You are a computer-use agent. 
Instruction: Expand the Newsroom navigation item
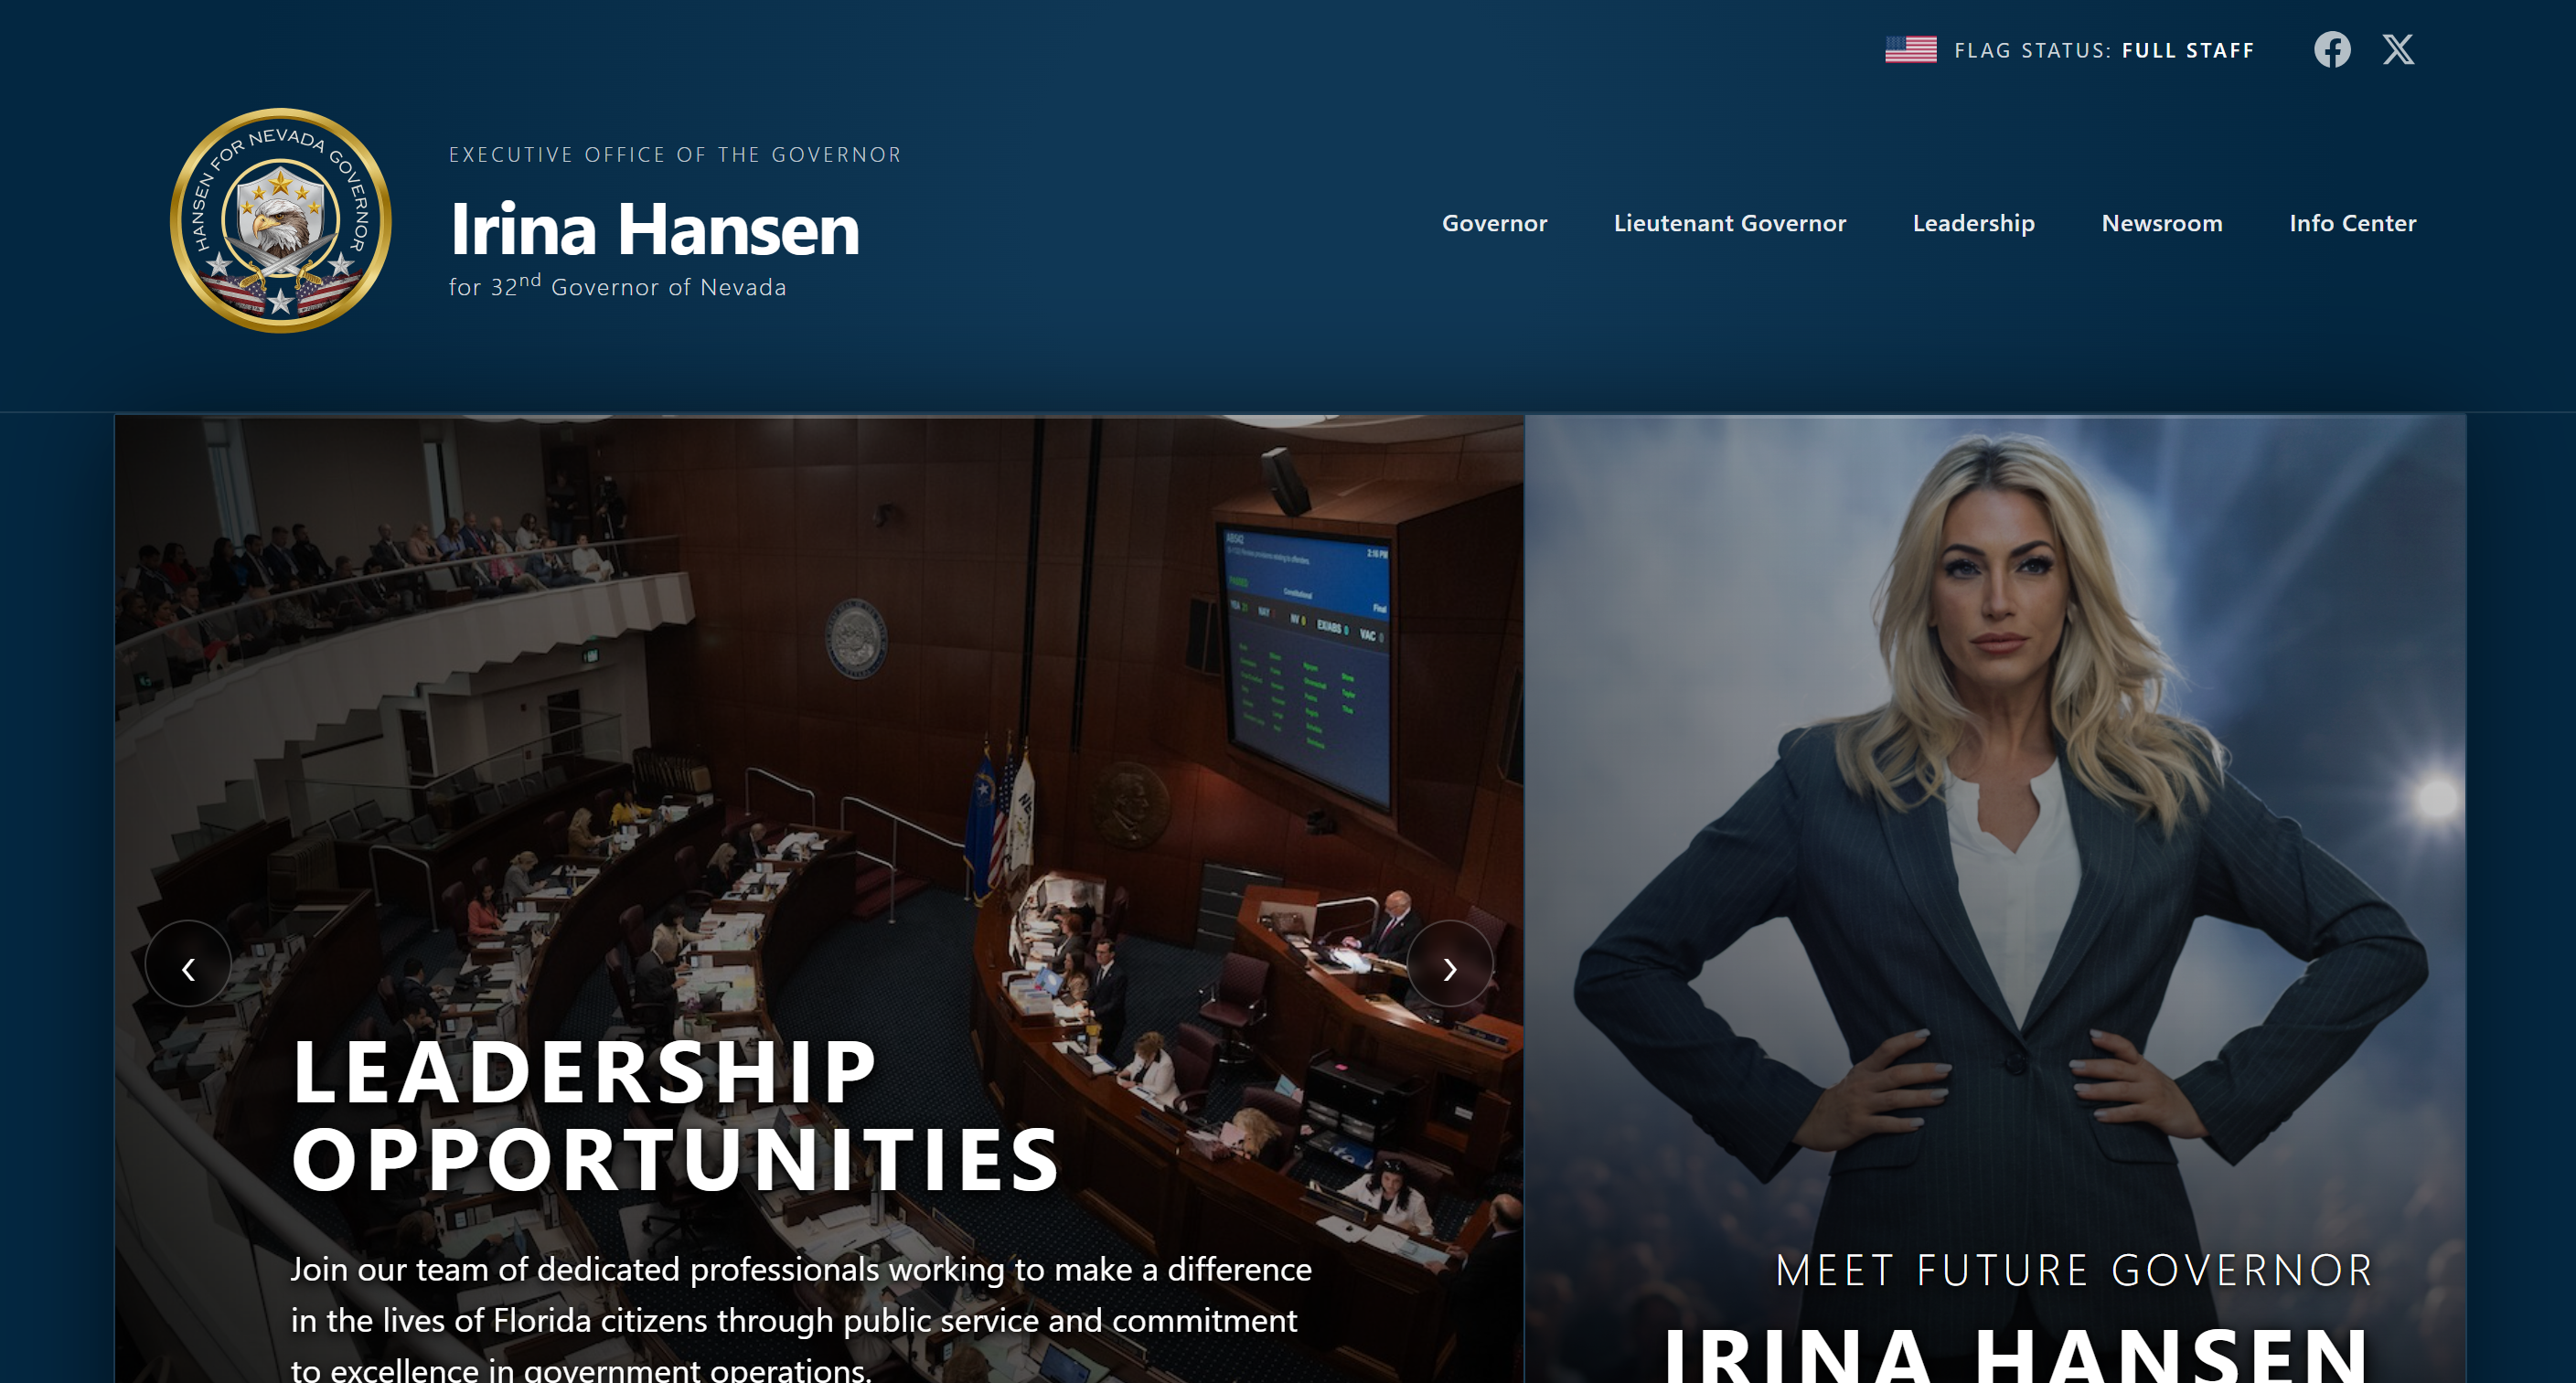click(2161, 223)
